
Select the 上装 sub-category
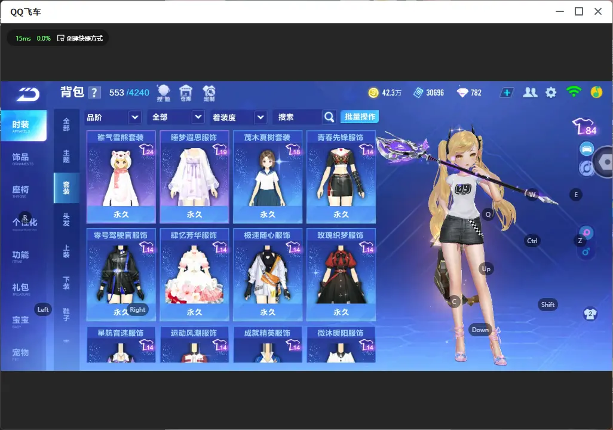tap(66, 251)
